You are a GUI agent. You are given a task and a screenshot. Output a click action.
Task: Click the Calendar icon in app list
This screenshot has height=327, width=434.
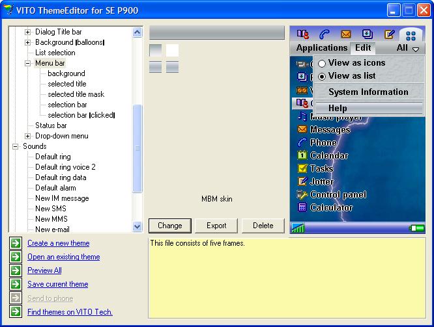(x=302, y=155)
